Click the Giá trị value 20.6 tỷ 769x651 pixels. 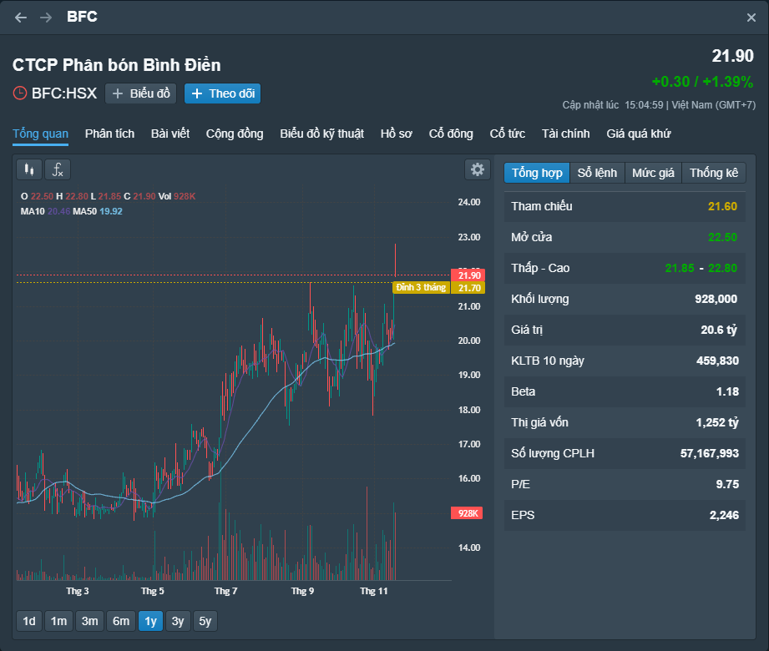pos(719,330)
